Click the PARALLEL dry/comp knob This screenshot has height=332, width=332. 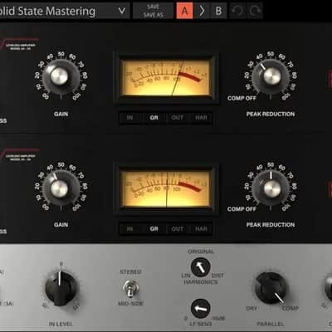click(x=271, y=289)
